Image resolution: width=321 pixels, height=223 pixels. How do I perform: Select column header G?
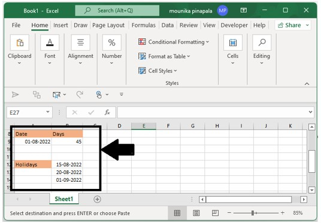(192, 126)
